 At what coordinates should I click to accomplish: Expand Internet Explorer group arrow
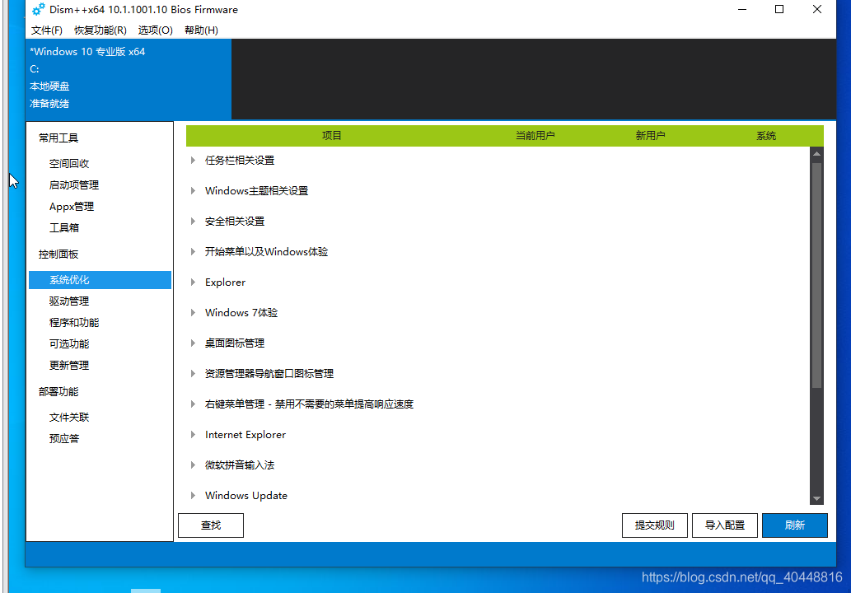tap(193, 435)
